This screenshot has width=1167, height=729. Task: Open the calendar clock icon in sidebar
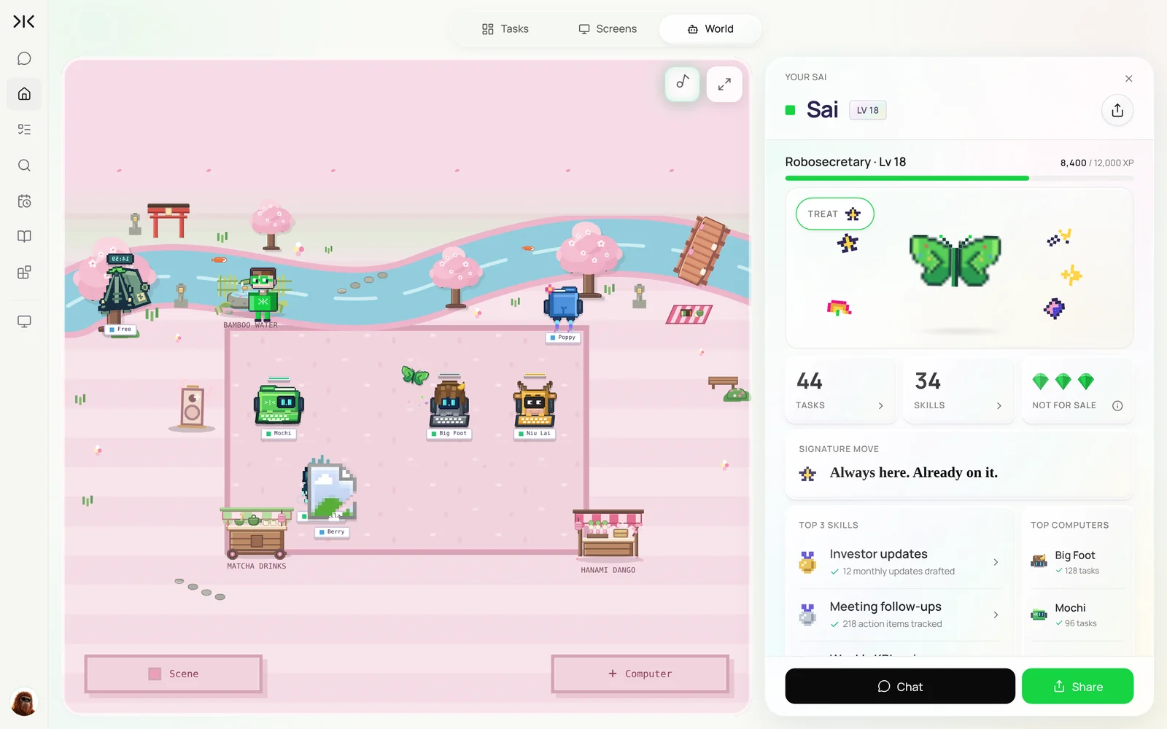click(24, 201)
